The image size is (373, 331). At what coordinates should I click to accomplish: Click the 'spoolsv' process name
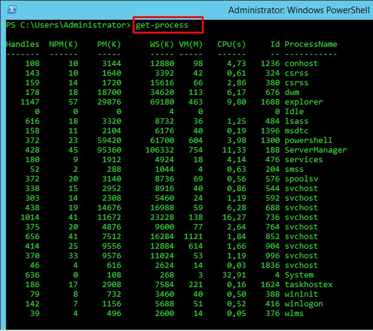pyautogui.click(x=301, y=179)
